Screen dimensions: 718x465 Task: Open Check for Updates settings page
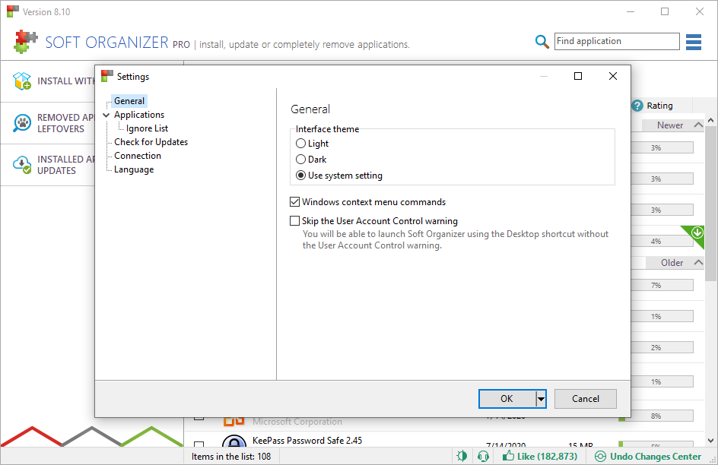[x=151, y=142]
